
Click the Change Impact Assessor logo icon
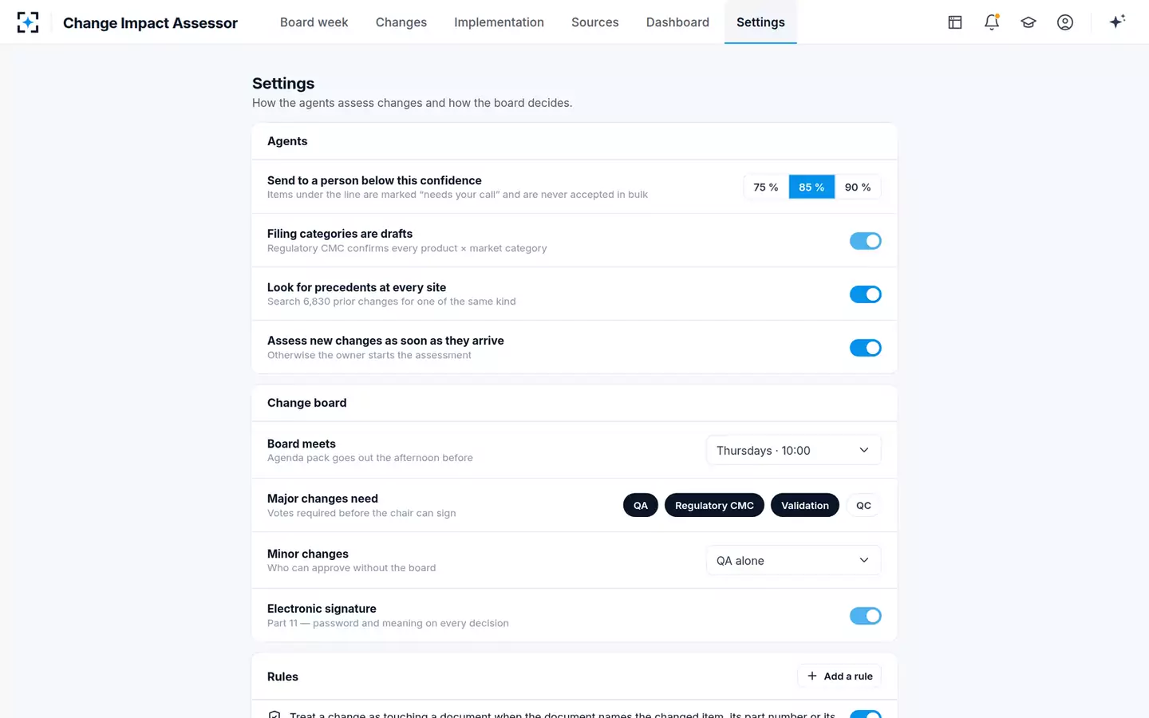point(28,22)
